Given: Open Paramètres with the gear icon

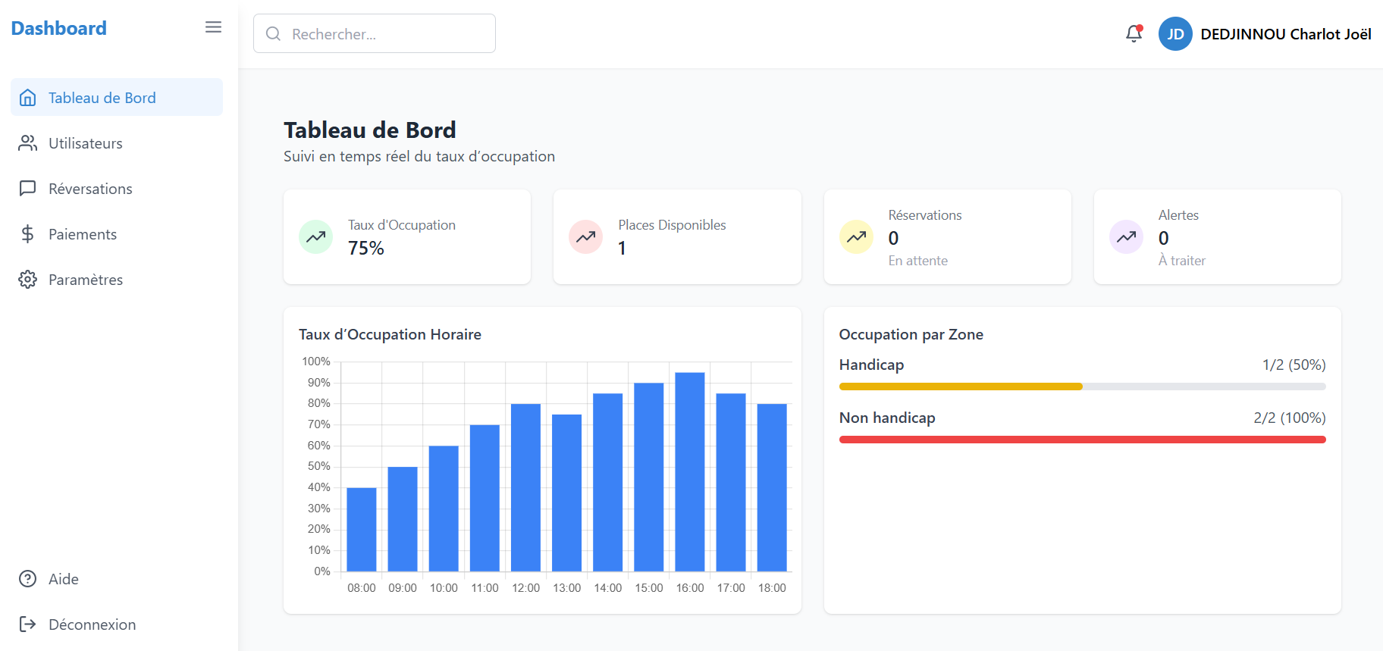Looking at the screenshot, I should point(27,279).
